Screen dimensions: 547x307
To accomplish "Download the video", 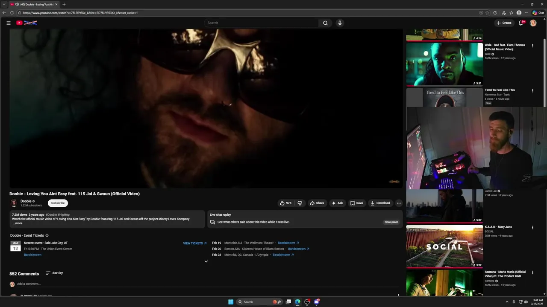I will pos(380,203).
